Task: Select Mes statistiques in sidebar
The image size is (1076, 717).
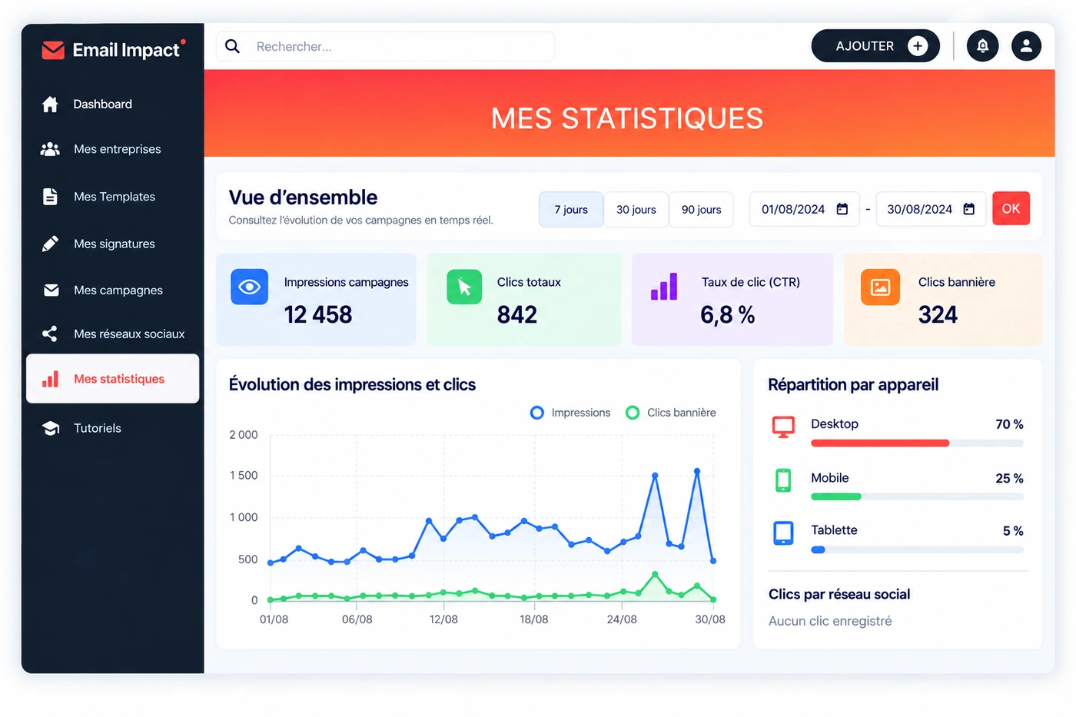Action: click(113, 379)
